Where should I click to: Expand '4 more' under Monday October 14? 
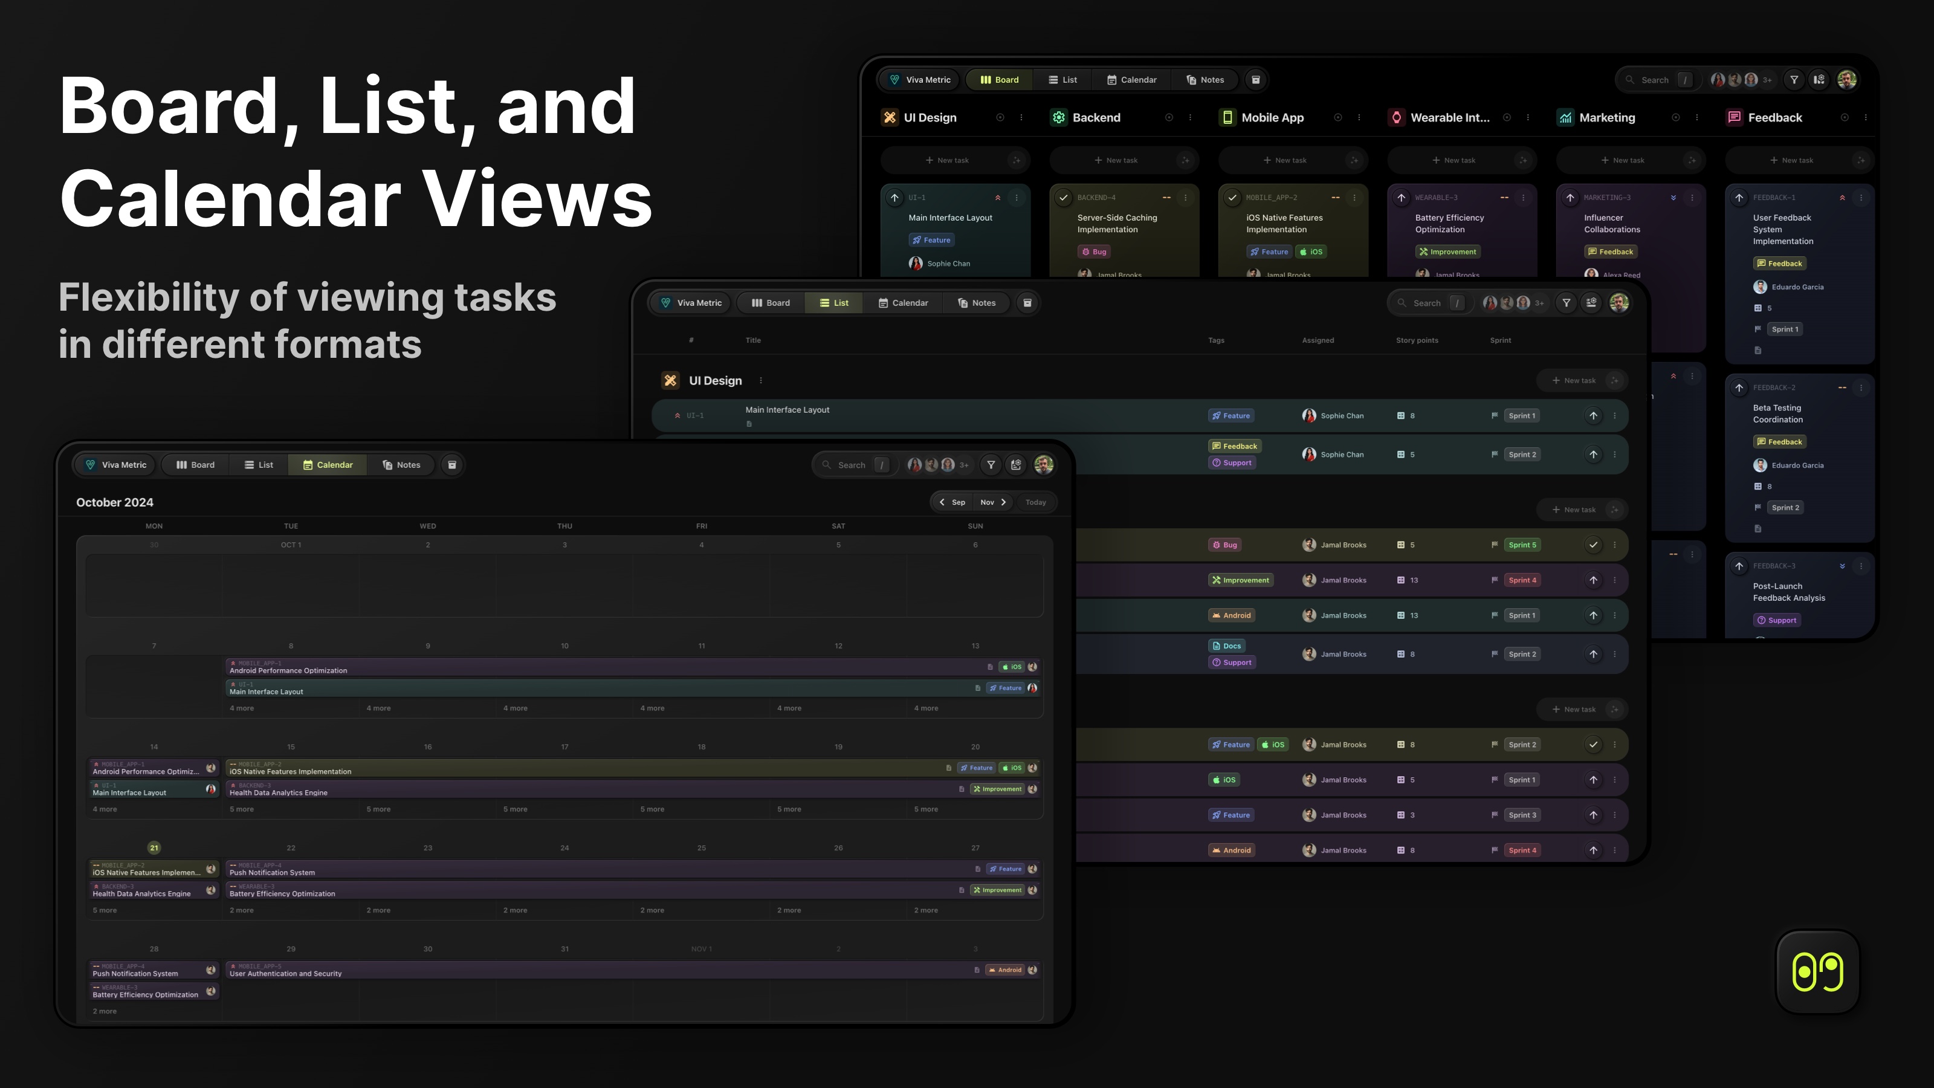105,809
